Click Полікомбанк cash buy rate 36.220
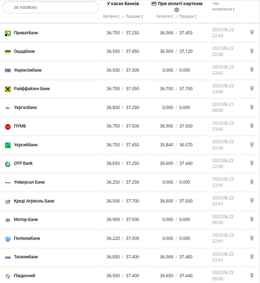This screenshot has height=283, width=260. point(113,238)
